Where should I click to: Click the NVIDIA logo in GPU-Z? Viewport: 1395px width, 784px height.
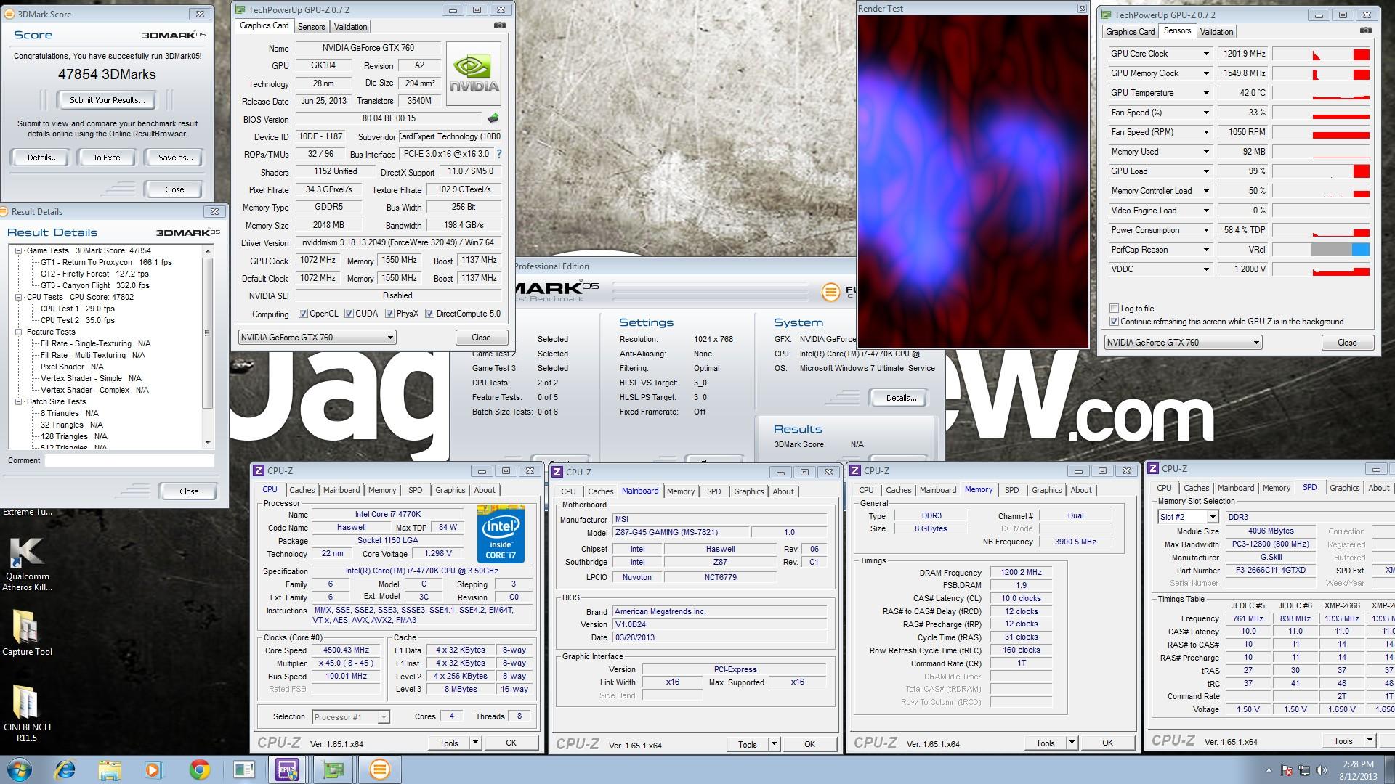point(473,74)
